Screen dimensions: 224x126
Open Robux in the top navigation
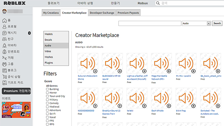[x=143, y=3]
